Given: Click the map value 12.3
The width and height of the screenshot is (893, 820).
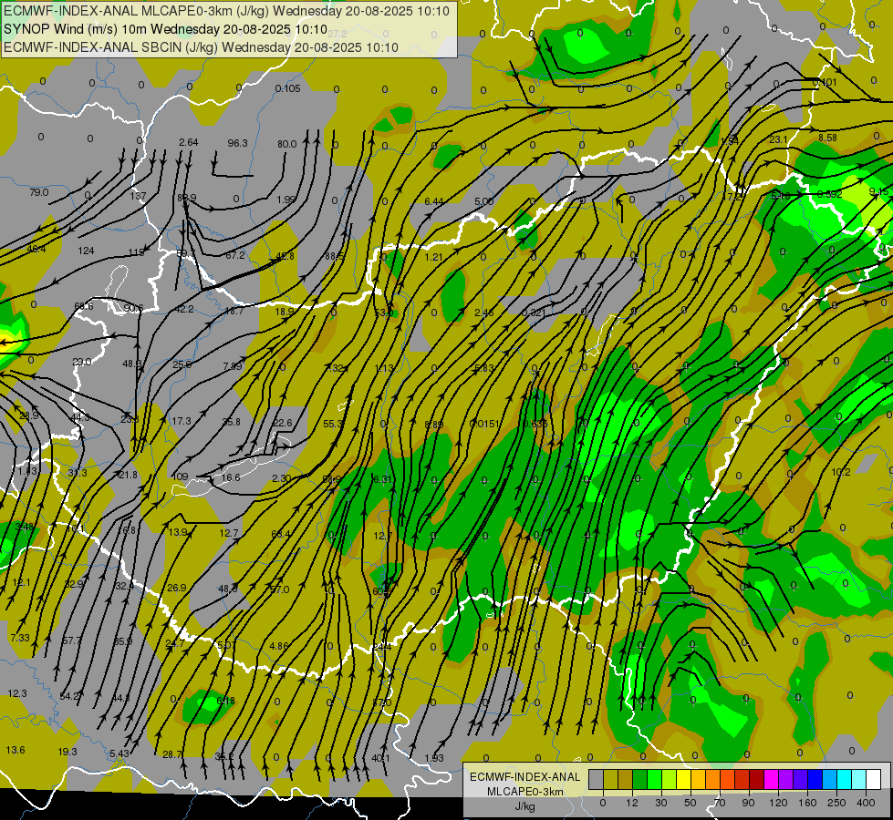Looking at the screenshot, I should click(17, 693).
